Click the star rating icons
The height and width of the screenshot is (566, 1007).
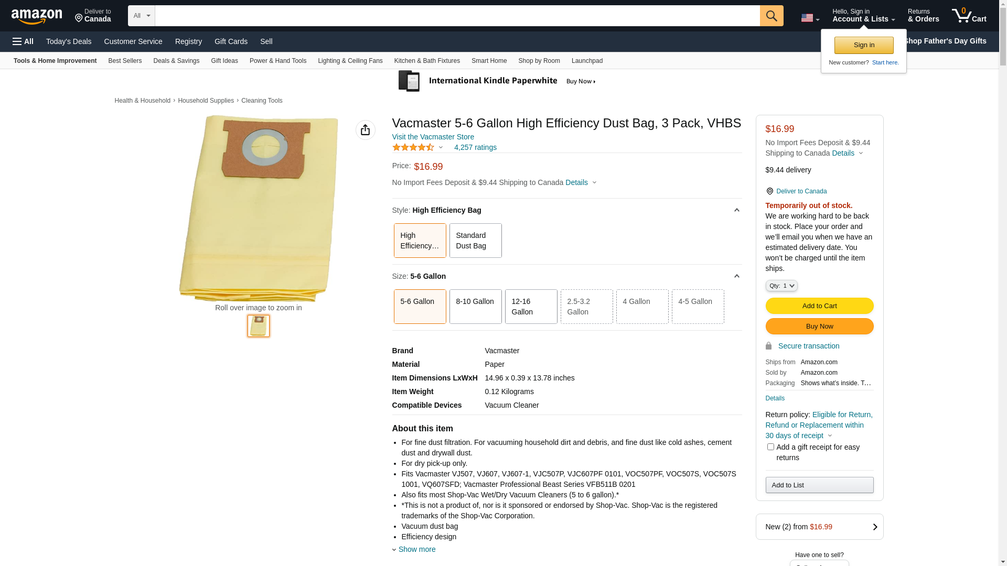pos(413,147)
